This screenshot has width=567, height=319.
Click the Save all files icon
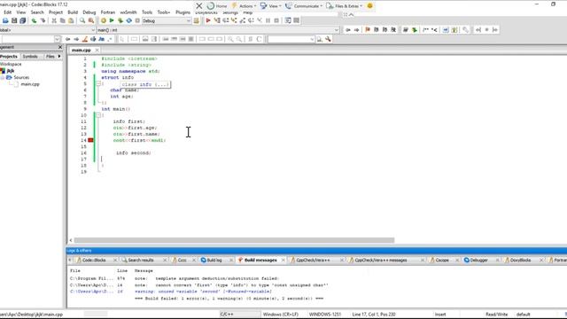[22, 20]
